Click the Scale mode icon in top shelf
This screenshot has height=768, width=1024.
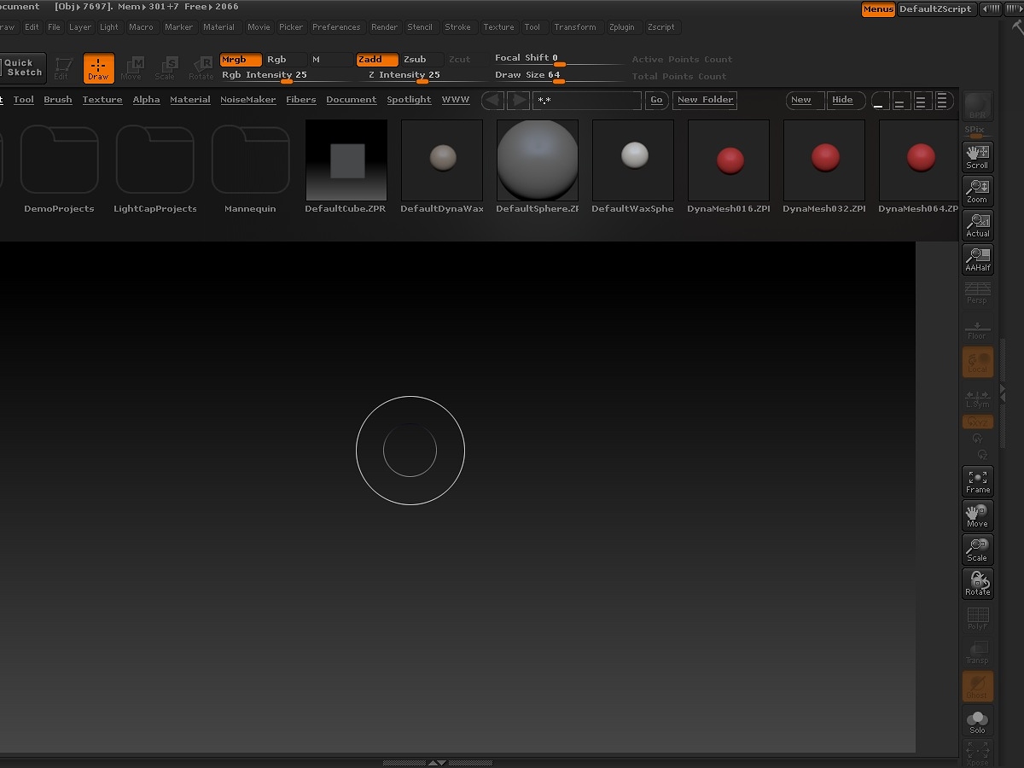click(x=166, y=68)
